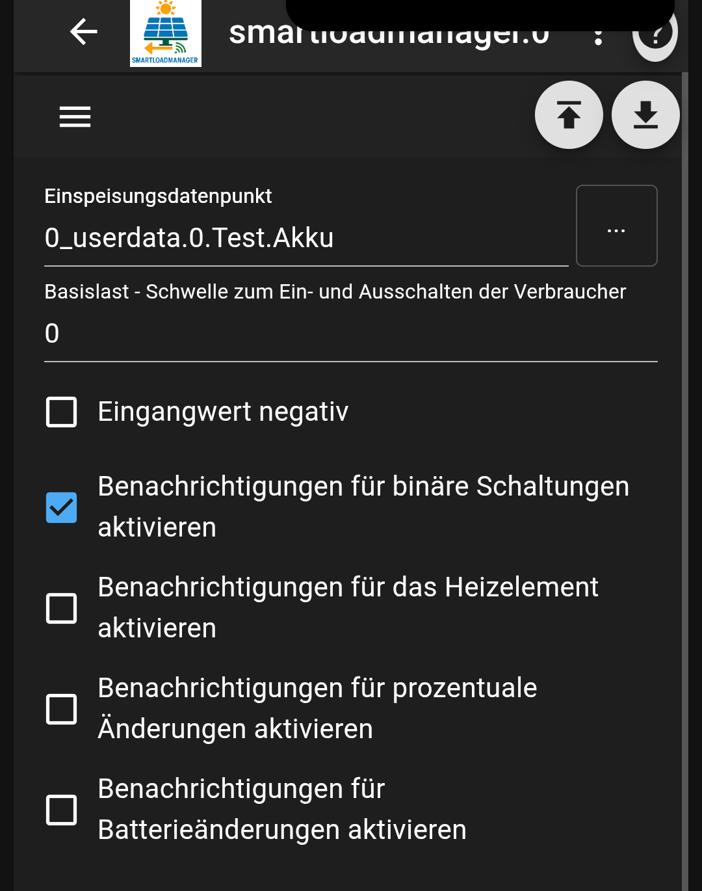The height and width of the screenshot is (891, 702).
Task: Enable the Eingangwert negativ checkbox
Action: 62,412
